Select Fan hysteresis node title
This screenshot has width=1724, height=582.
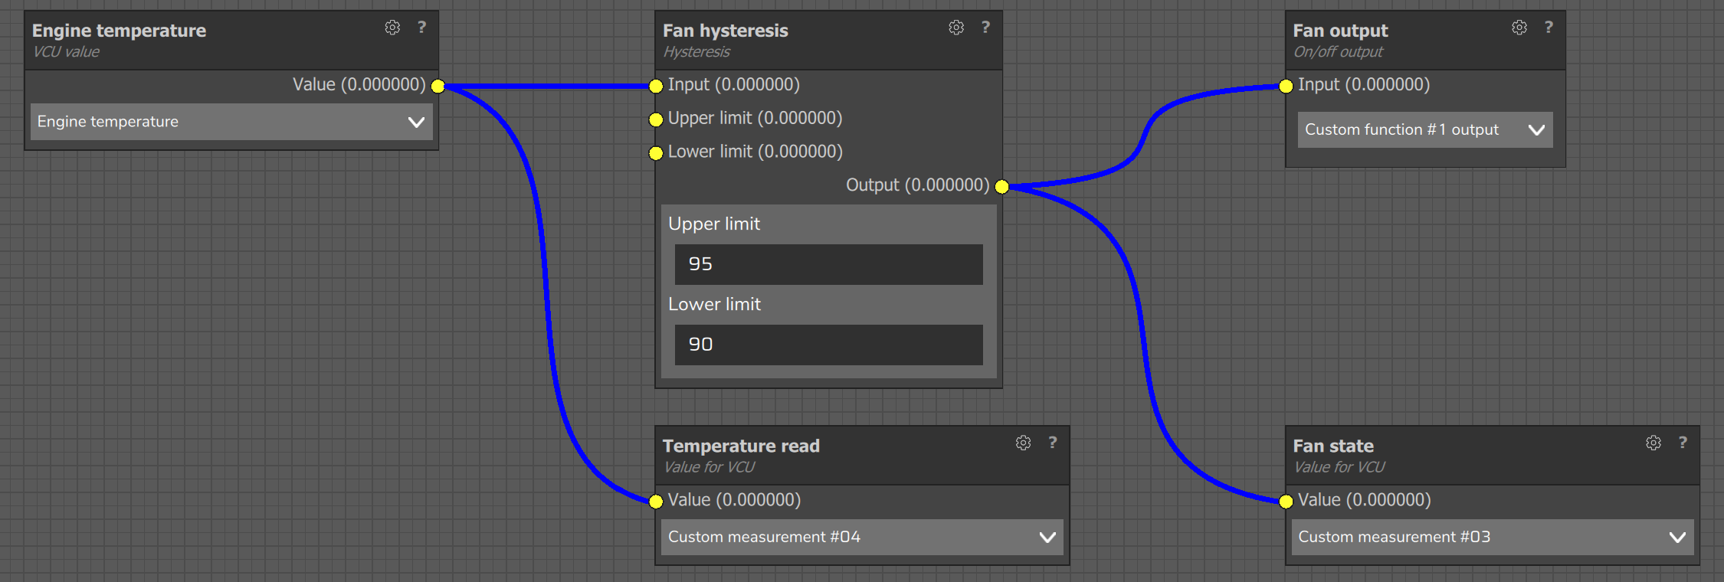point(725,31)
